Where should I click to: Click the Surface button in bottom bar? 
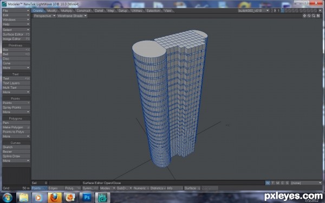click(192, 188)
